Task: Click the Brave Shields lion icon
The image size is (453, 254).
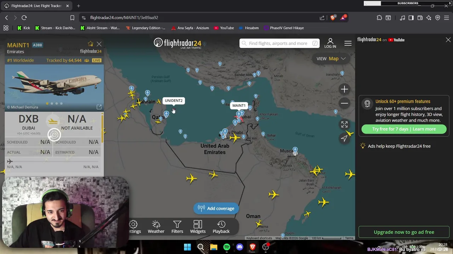Action: [333, 18]
